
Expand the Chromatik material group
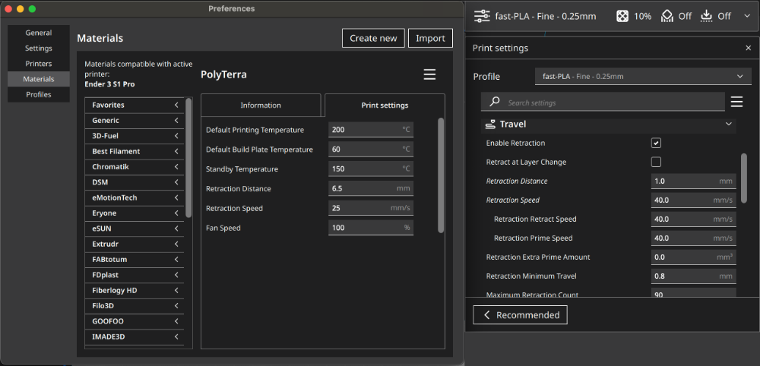(135, 167)
